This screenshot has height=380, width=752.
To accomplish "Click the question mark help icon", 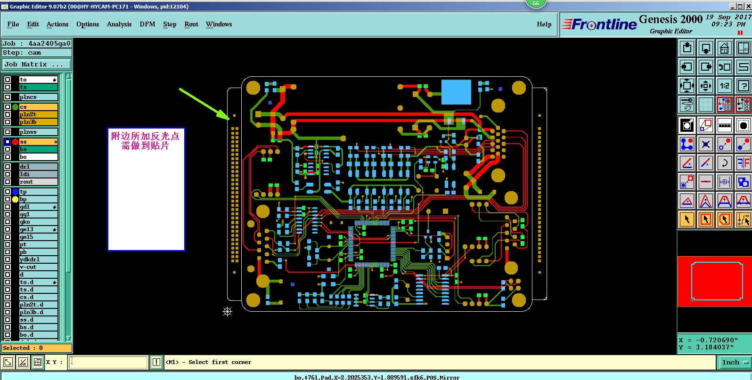I will [744, 86].
